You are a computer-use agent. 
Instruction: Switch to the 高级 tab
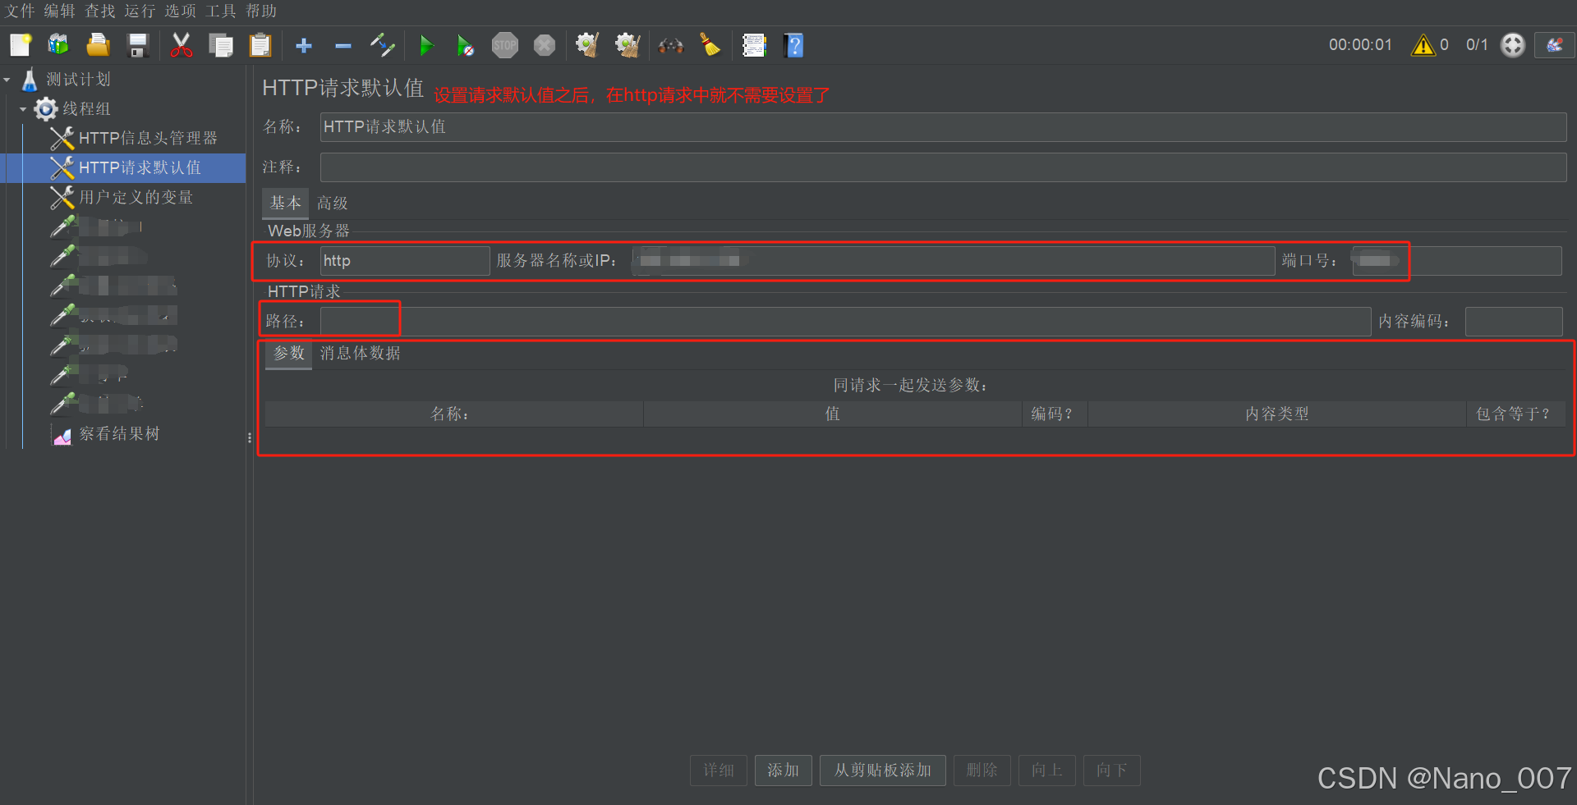click(332, 203)
